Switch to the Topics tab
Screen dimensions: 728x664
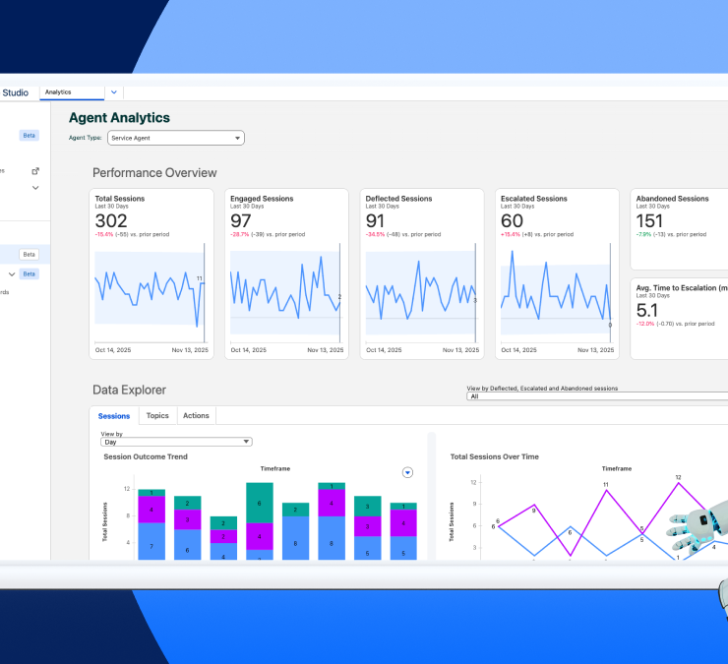(x=157, y=416)
